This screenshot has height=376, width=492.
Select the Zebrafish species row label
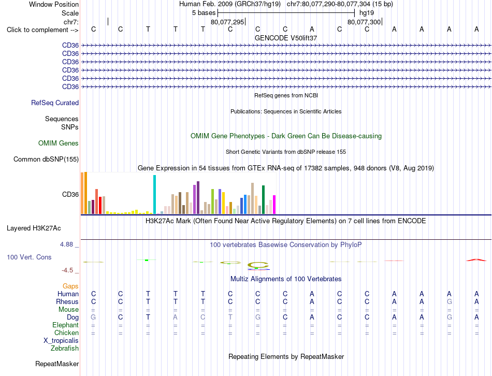click(x=65, y=349)
